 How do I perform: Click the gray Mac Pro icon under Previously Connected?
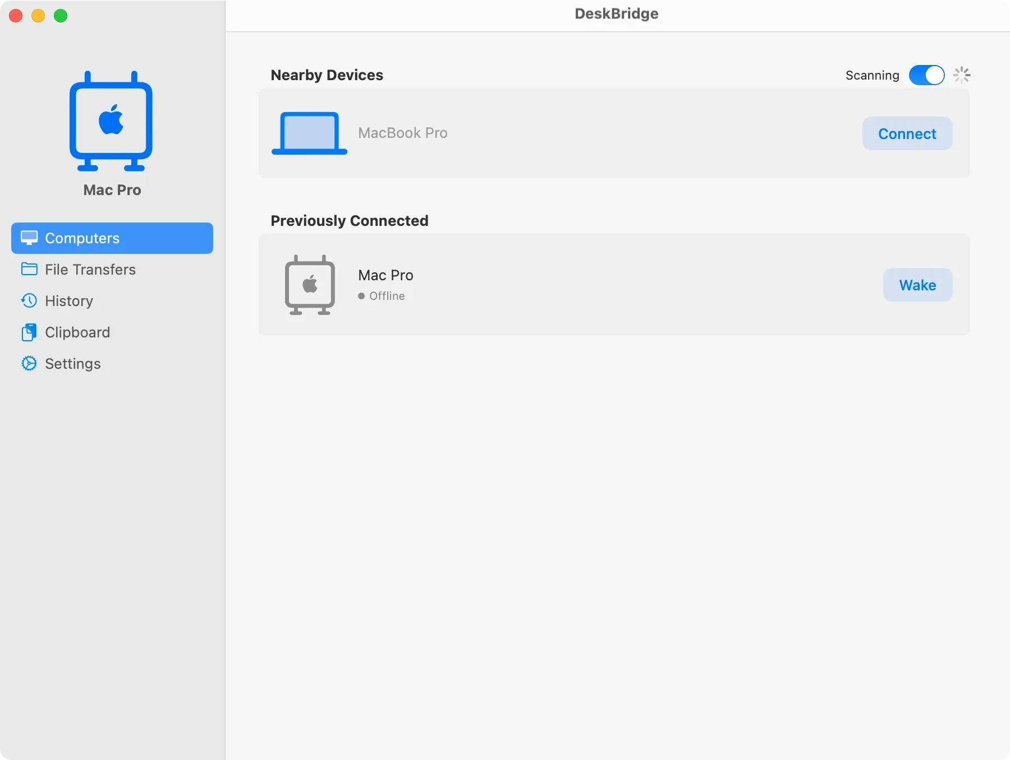(x=310, y=285)
